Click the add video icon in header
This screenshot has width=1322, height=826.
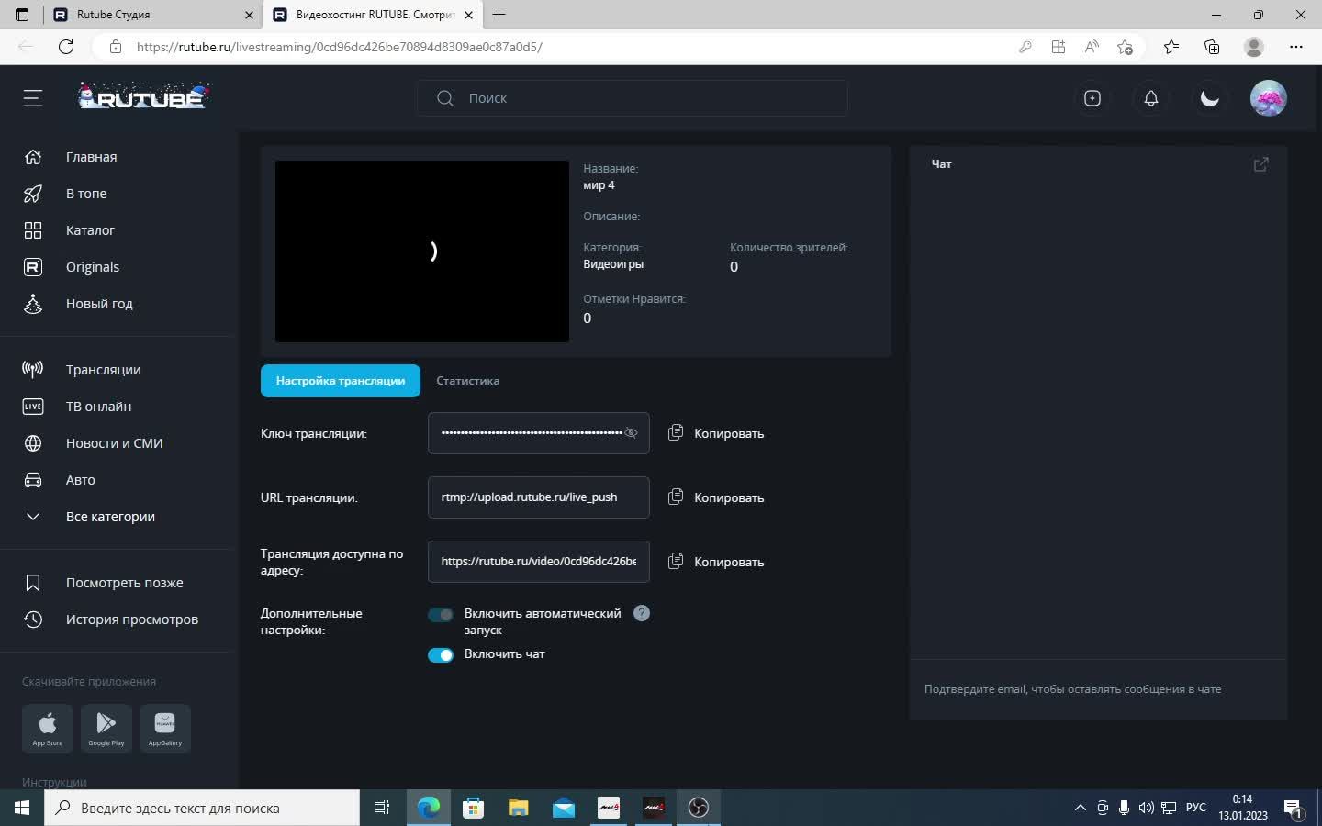pos(1092,98)
